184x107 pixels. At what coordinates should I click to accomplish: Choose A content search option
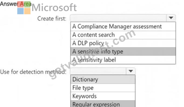click(x=123, y=35)
